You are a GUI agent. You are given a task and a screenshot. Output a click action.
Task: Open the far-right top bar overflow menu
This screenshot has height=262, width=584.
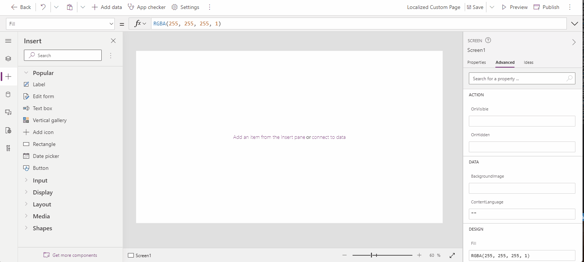570,7
